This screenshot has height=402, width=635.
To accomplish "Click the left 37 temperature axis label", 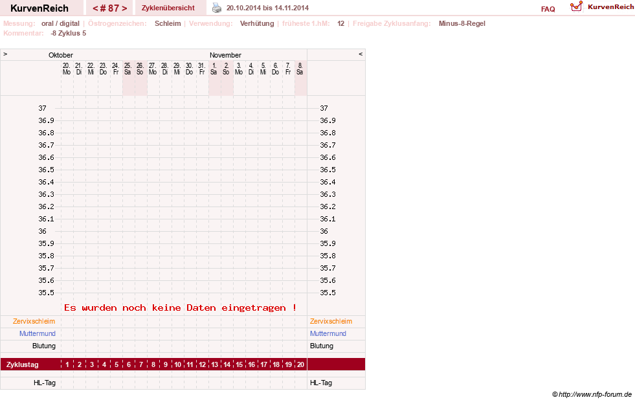I will click(x=43, y=109).
